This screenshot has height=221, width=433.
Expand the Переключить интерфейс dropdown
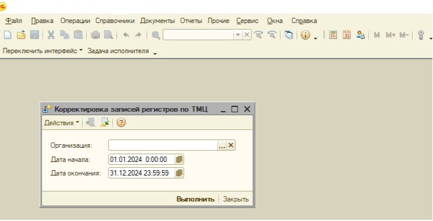click(x=43, y=51)
